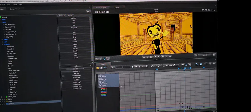Apply the Playhead preset
The width and height of the screenshot is (251, 112).
point(74,28)
